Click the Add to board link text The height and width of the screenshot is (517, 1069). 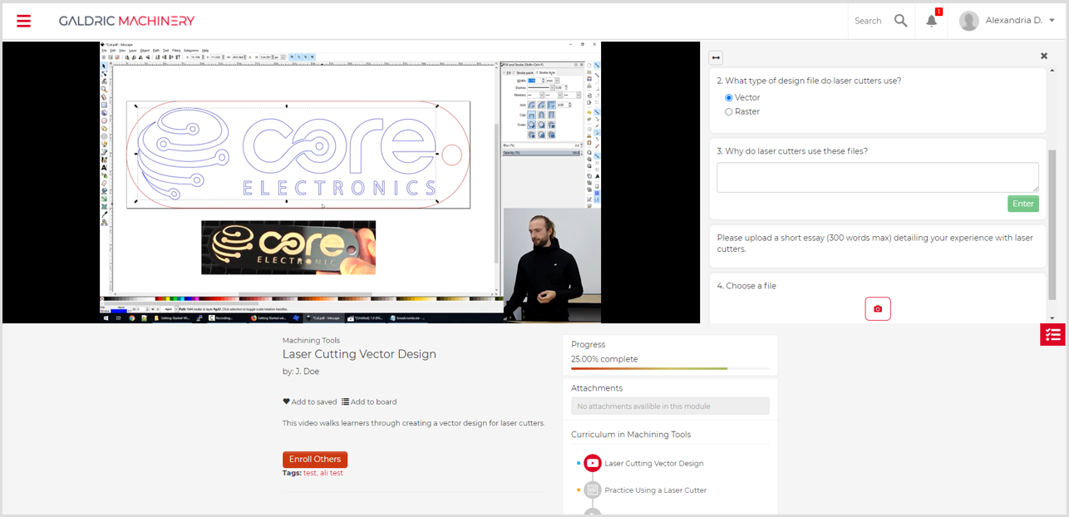click(x=374, y=402)
